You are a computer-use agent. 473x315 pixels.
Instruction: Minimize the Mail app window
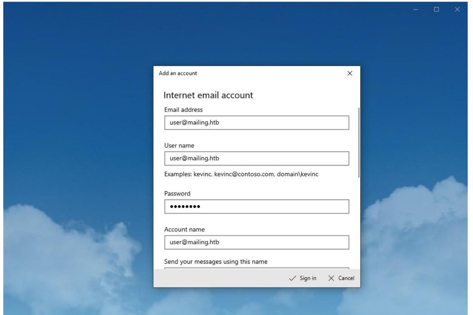(415, 9)
